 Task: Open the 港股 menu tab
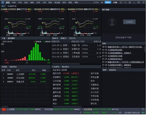[32, 2]
